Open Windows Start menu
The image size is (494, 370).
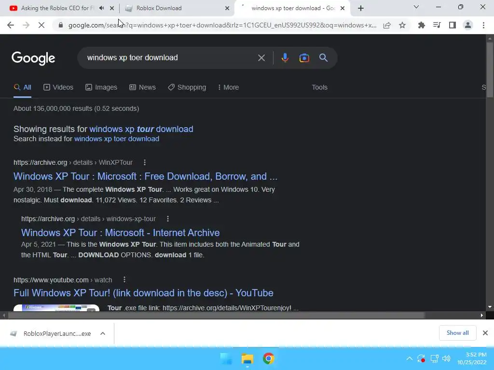coord(226,358)
